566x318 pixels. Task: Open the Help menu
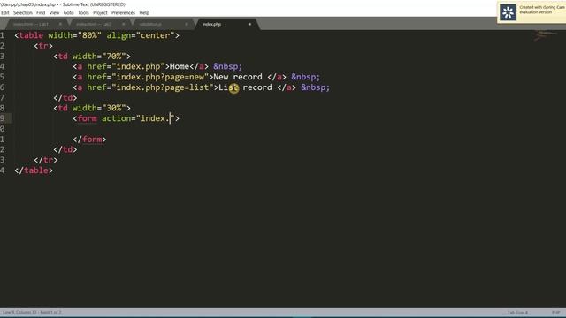tap(144, 12)
